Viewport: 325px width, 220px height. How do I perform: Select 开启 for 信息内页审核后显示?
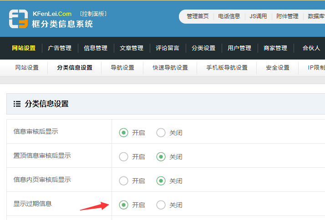click(x=123, y=181)
